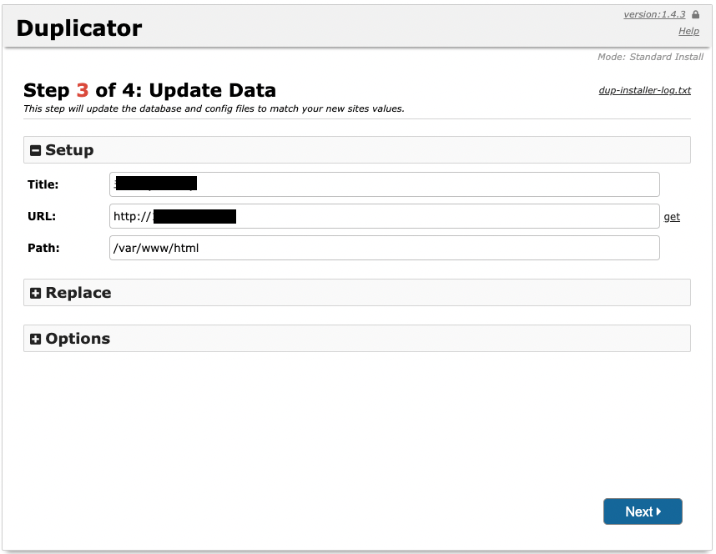Expand the Replace section plus icon

pos(35,293)
